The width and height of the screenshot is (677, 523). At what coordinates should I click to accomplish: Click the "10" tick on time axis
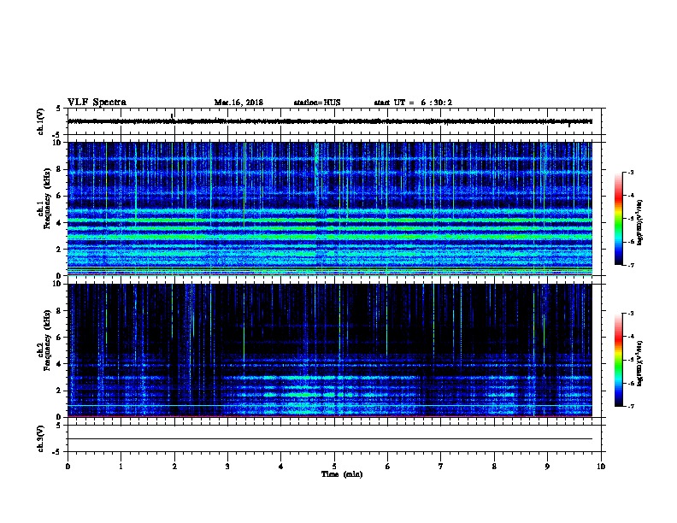(601, 467)
